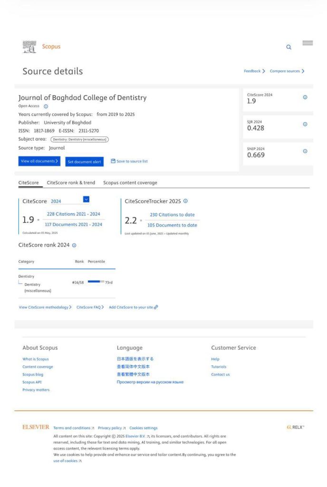Click the Scopus brand name
Viewport: 327px width, 487px height.
tap(51, 47)
